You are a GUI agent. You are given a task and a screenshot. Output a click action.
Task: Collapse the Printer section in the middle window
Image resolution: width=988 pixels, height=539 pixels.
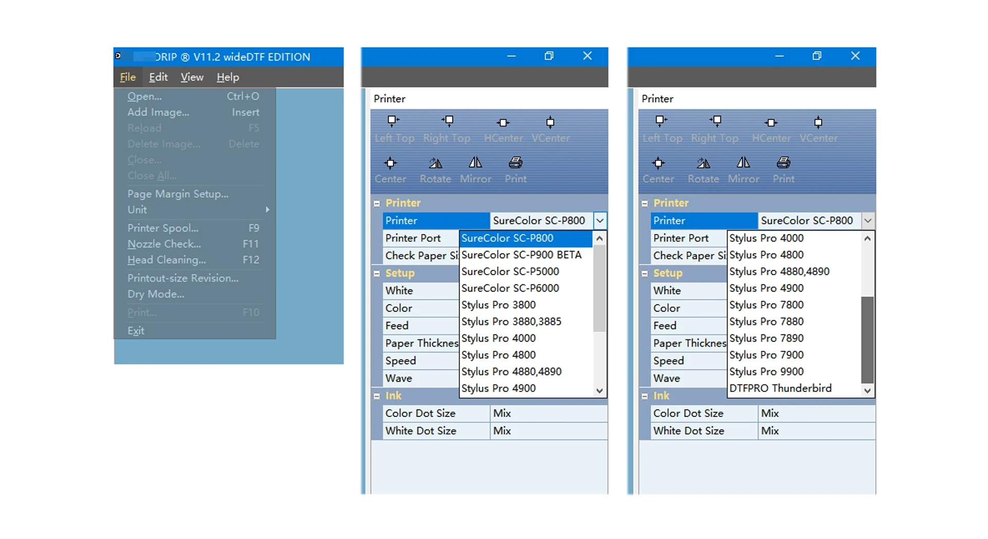pyautogui.click(x=377, y=204)
